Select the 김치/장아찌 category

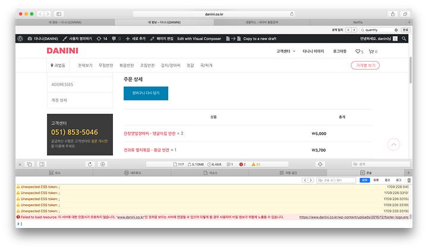(171, 65)
